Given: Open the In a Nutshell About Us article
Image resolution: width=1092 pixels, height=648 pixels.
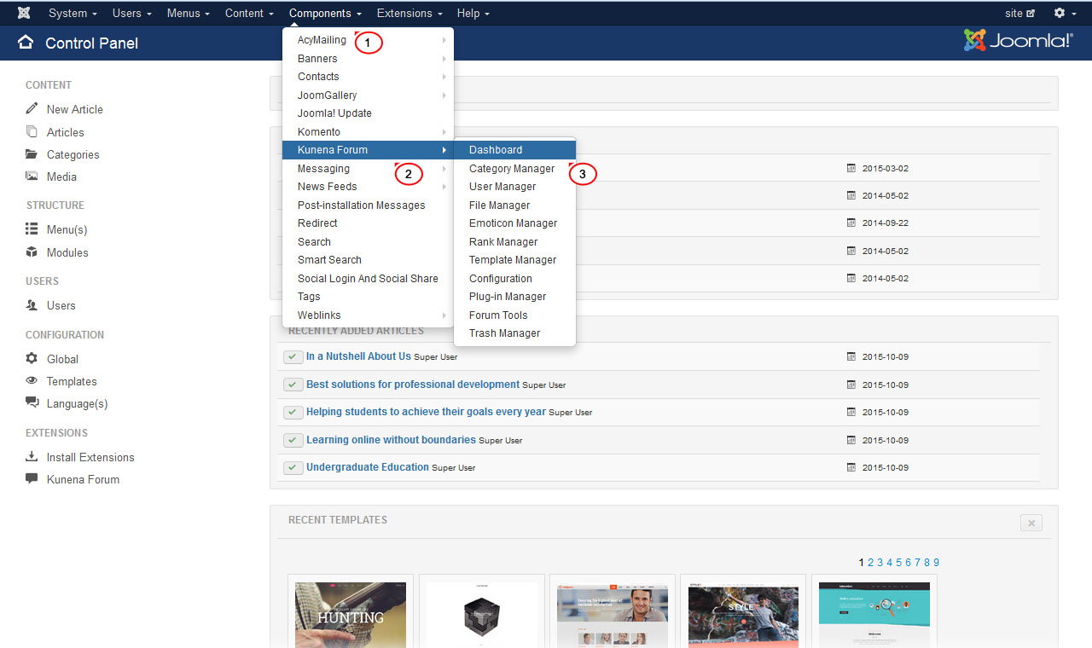Looking at the screenshot, I should (x=358, y=356).
